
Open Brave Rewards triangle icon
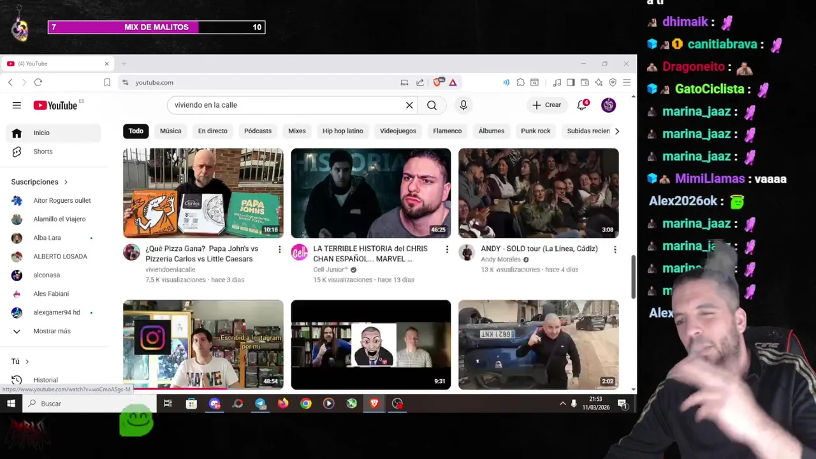[453, 82]
